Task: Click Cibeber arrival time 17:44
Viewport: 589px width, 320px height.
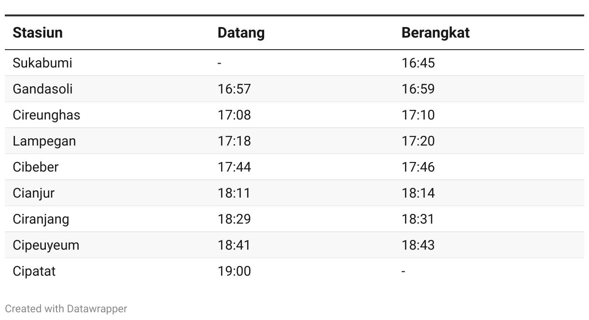Action: click(x=234, y=167)
